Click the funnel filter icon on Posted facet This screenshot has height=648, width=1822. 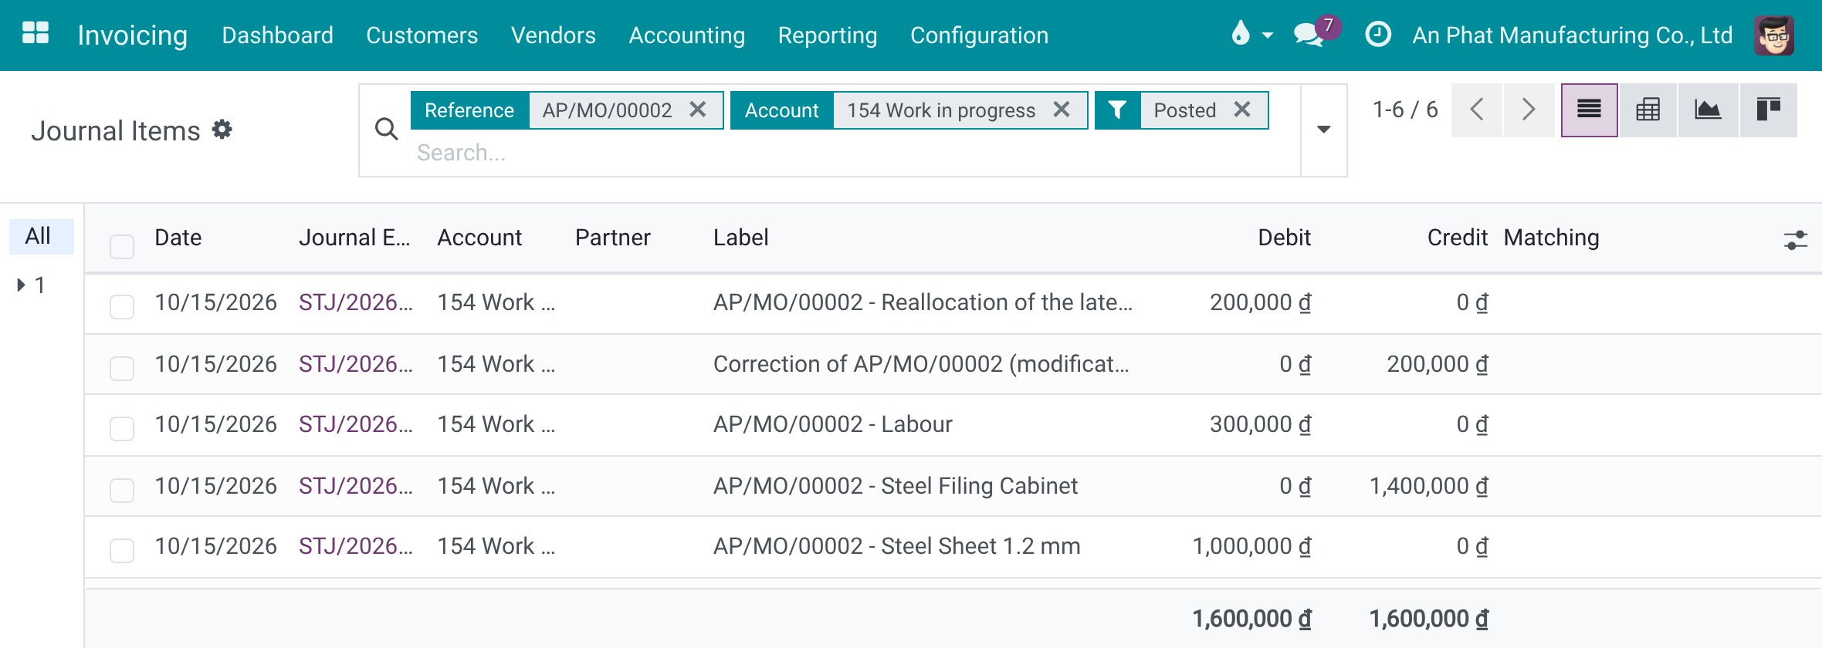pos(1117,110)
